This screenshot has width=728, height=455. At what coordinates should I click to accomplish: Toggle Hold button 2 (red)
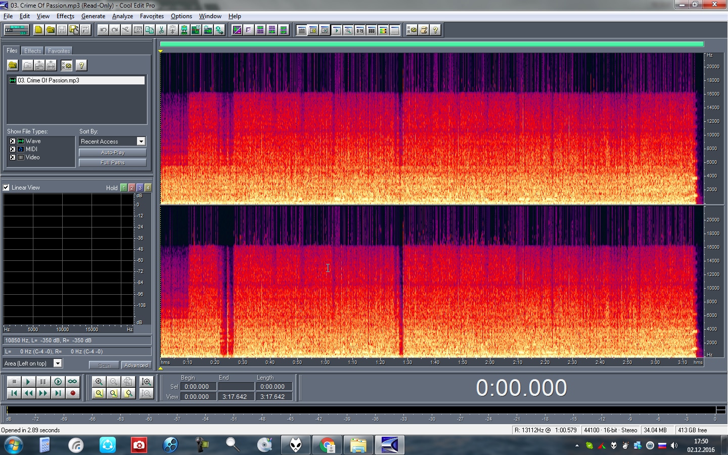click(x=132, y=188)
